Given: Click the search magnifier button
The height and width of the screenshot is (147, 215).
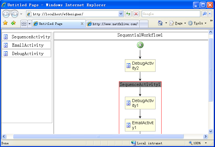Looking at the screenshot, I should (205, 14).
